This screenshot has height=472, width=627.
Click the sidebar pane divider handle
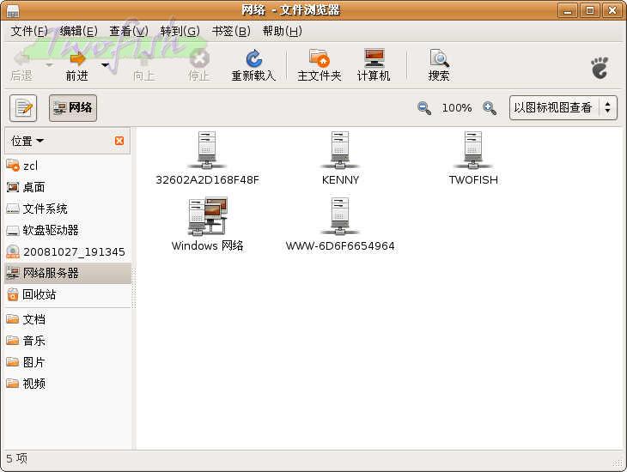pyautogui.click(x=134, y=287)
